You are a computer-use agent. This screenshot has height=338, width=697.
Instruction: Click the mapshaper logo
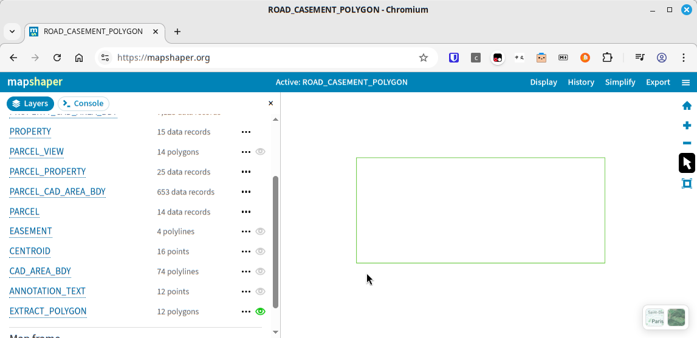[35, 82]
